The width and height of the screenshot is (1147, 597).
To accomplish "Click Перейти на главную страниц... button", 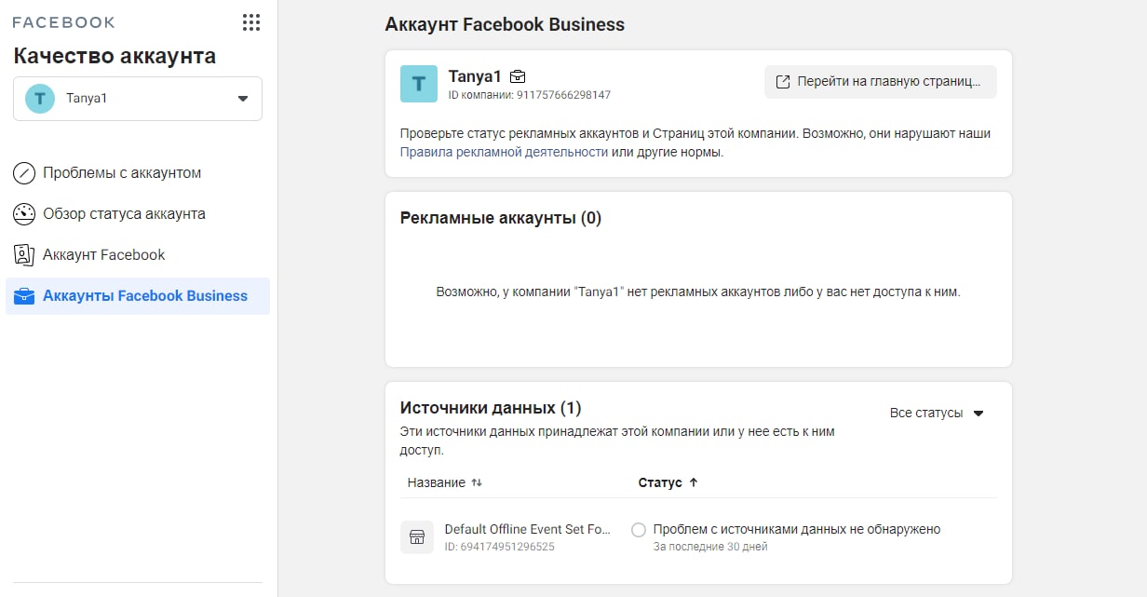I will coord(881,82).
